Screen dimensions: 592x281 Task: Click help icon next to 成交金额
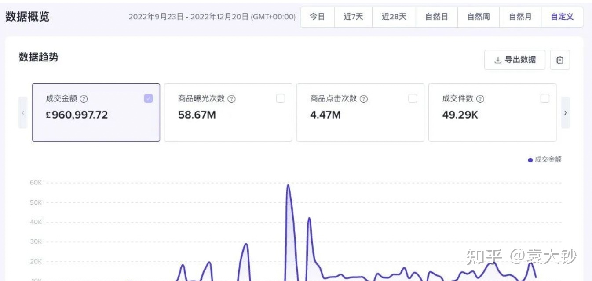pos(84,99)
